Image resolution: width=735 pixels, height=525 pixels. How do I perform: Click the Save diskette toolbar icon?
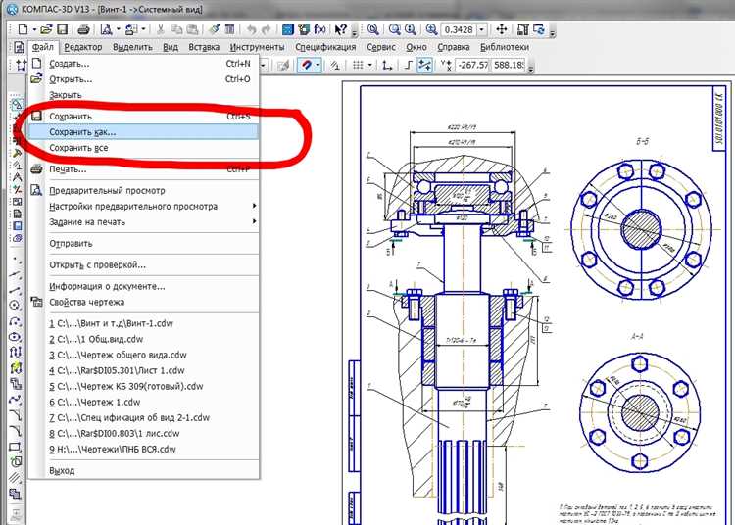click(62, 30)
